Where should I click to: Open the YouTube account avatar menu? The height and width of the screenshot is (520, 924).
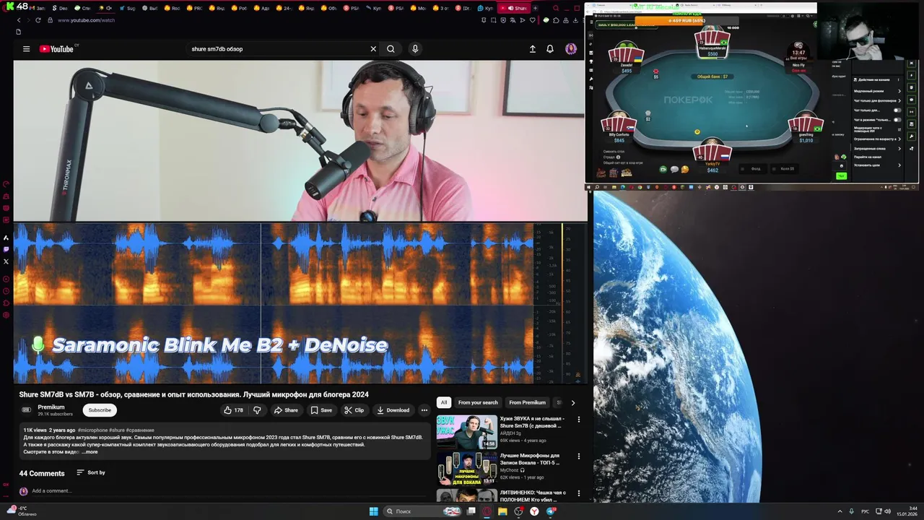pyautogui.click(x=571, y=49)
